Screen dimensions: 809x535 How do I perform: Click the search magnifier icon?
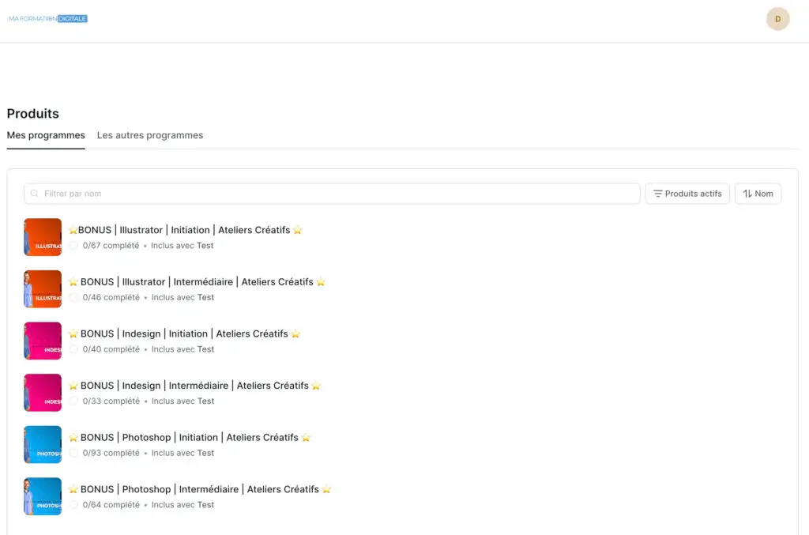[x=34, y=194]
